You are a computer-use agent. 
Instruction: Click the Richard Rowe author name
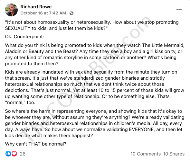[36, 7]
